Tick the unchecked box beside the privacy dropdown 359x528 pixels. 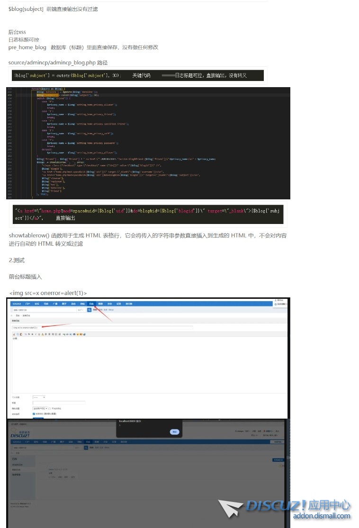pos(50,409)
